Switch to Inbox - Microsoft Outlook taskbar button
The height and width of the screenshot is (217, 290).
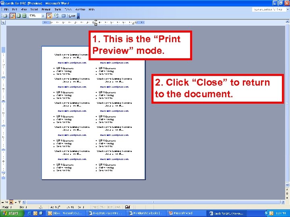click(66, 213)
